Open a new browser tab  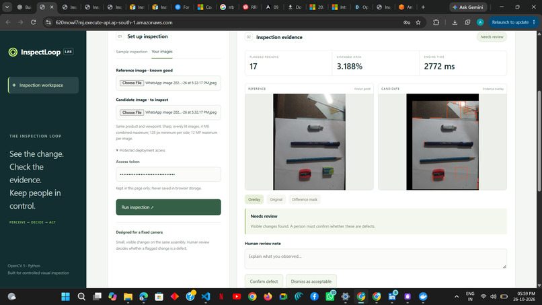[x=423, y=7]
